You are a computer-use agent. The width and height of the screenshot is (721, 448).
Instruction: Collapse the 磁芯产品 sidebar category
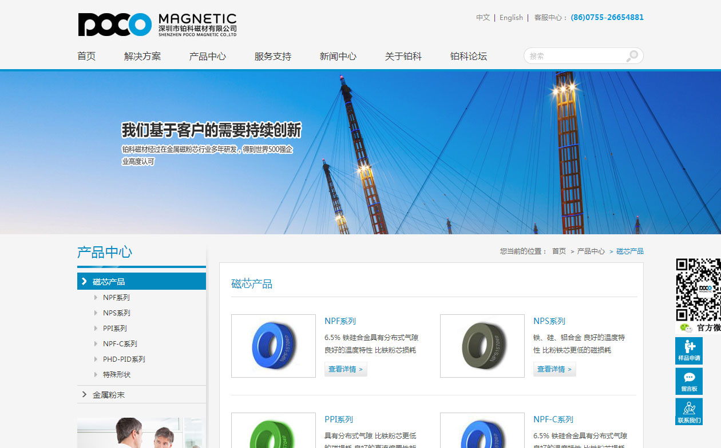pos(141,281)
